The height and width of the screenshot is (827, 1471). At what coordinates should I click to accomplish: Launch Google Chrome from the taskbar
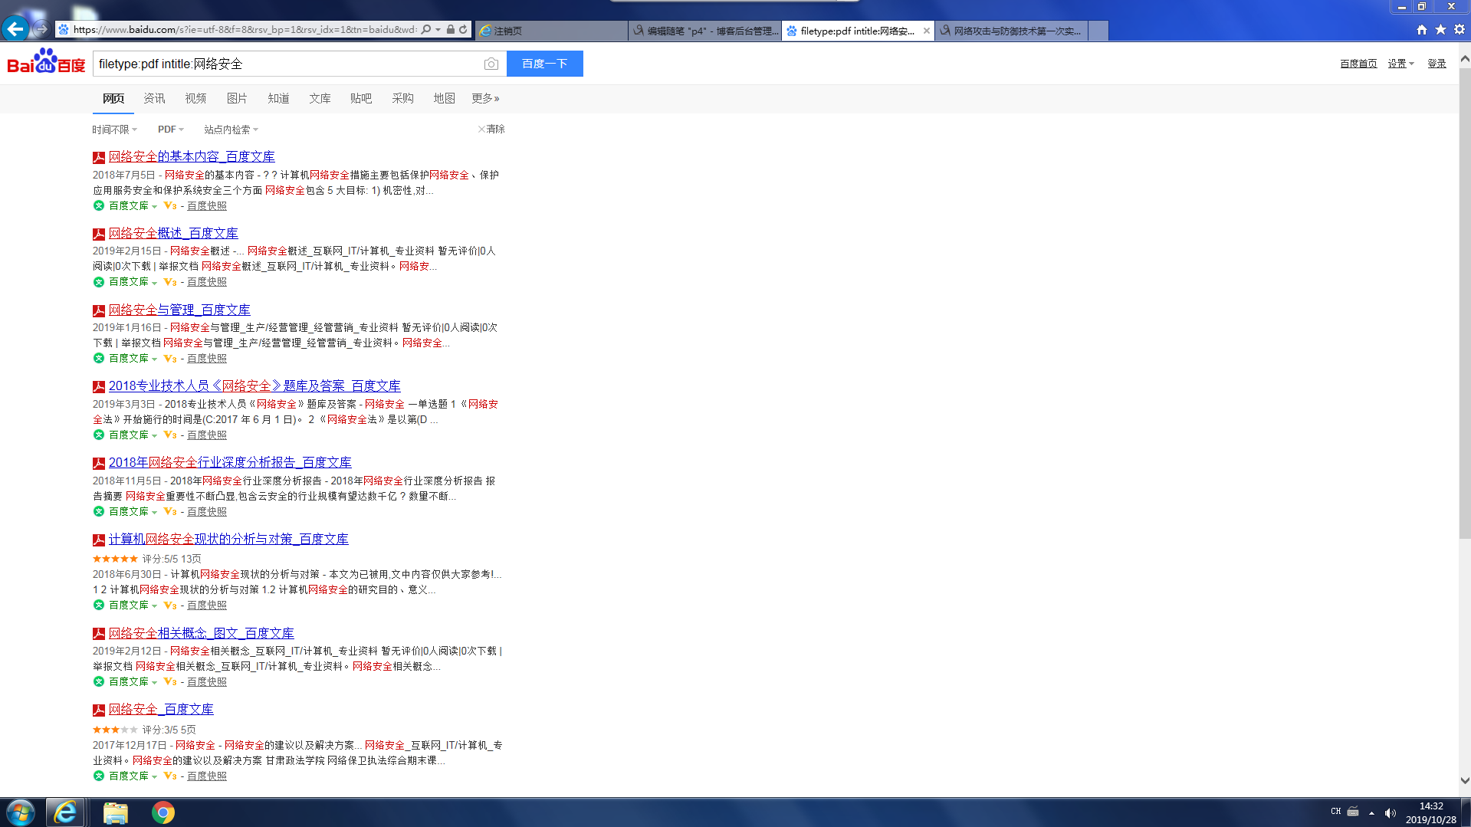[163, 812]
